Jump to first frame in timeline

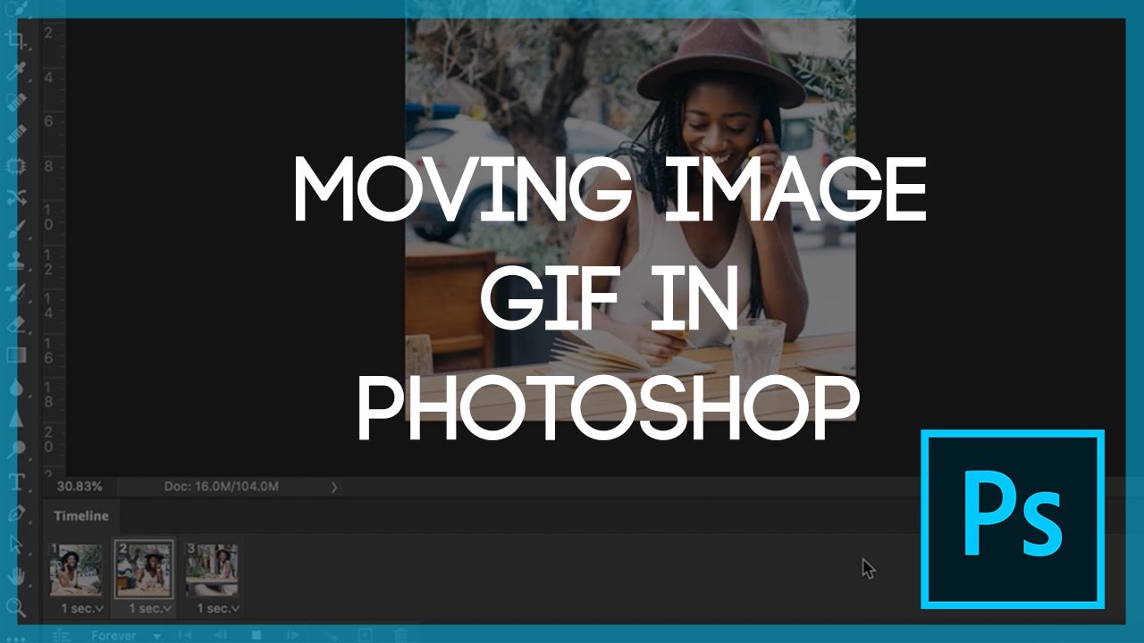coord(185,635)
